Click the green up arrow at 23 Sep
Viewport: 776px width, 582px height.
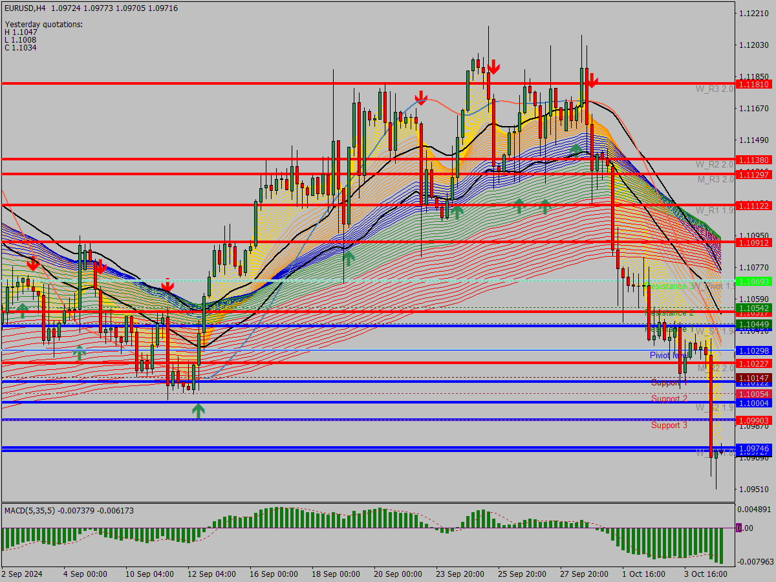pos(457,211)
